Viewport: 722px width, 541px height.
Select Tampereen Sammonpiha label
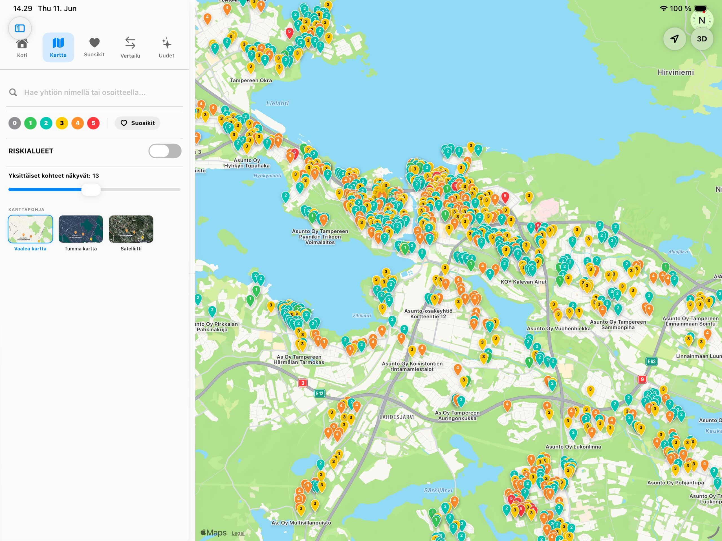618,325
